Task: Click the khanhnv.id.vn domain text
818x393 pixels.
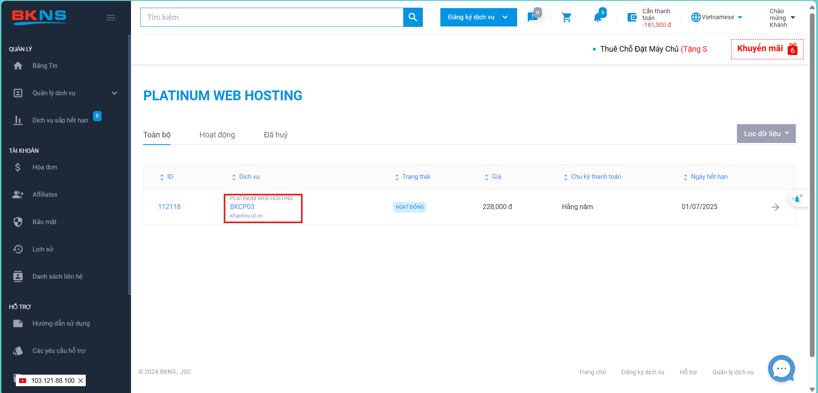Action: [246, 216]
